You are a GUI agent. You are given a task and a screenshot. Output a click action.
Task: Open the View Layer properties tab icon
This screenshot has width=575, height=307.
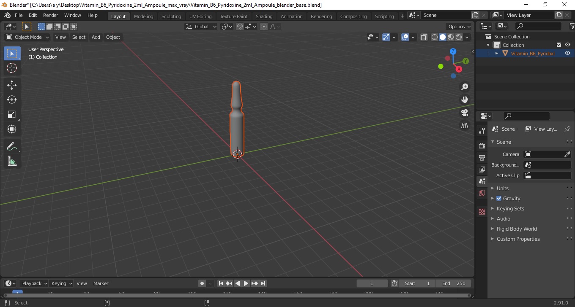(x=482, y=169)
